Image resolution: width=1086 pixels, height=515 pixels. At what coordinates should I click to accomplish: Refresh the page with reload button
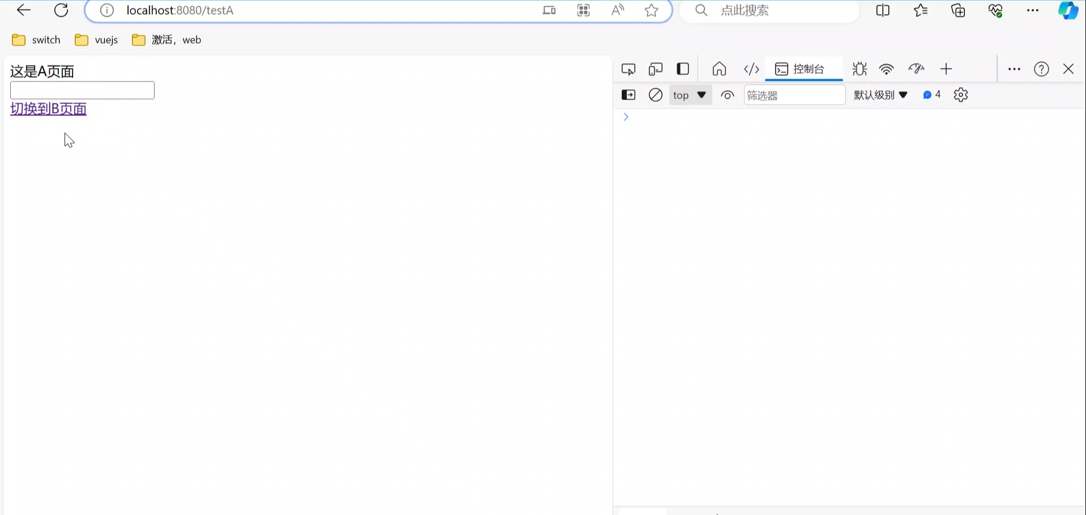[x=61, y=10]
